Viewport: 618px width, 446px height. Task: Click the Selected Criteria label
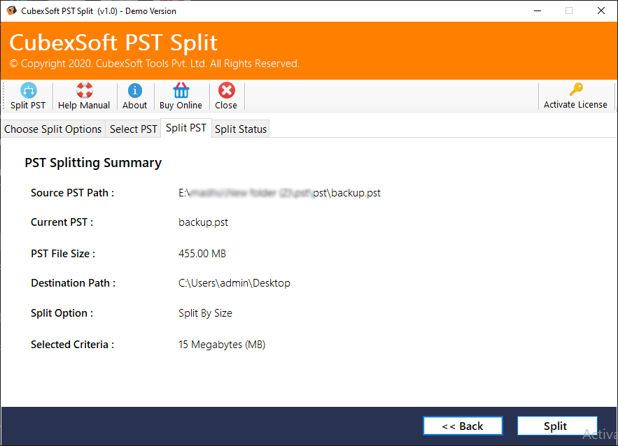click(73, 345)
